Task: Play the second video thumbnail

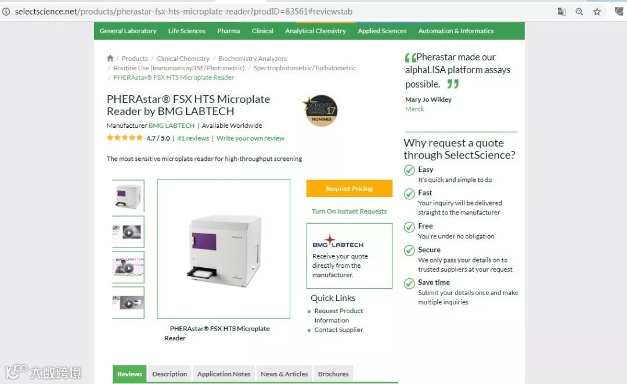Action: pos(128,232)
